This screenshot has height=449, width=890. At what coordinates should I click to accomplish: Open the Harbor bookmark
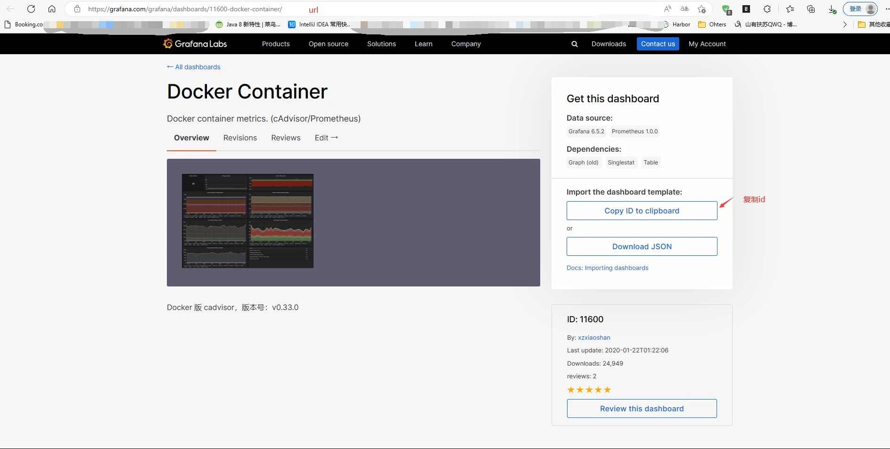pos(677,24)
